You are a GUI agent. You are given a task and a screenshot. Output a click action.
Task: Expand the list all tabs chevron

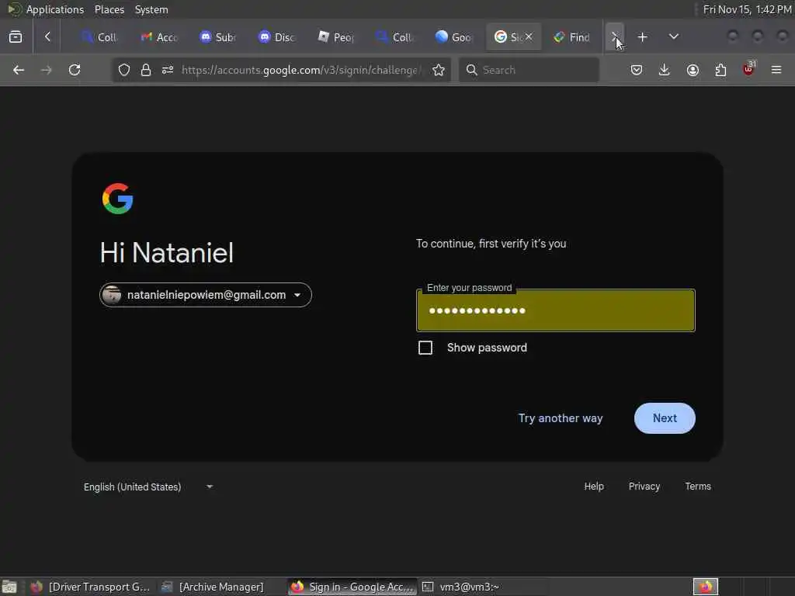click(674, 37)
